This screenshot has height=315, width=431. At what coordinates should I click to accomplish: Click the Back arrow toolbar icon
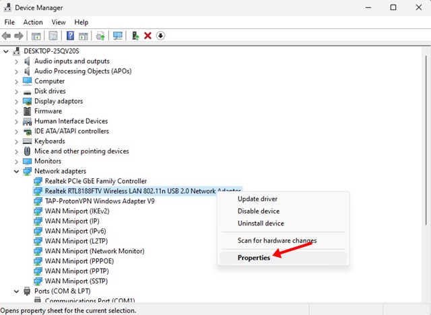[x=6, y=36]
